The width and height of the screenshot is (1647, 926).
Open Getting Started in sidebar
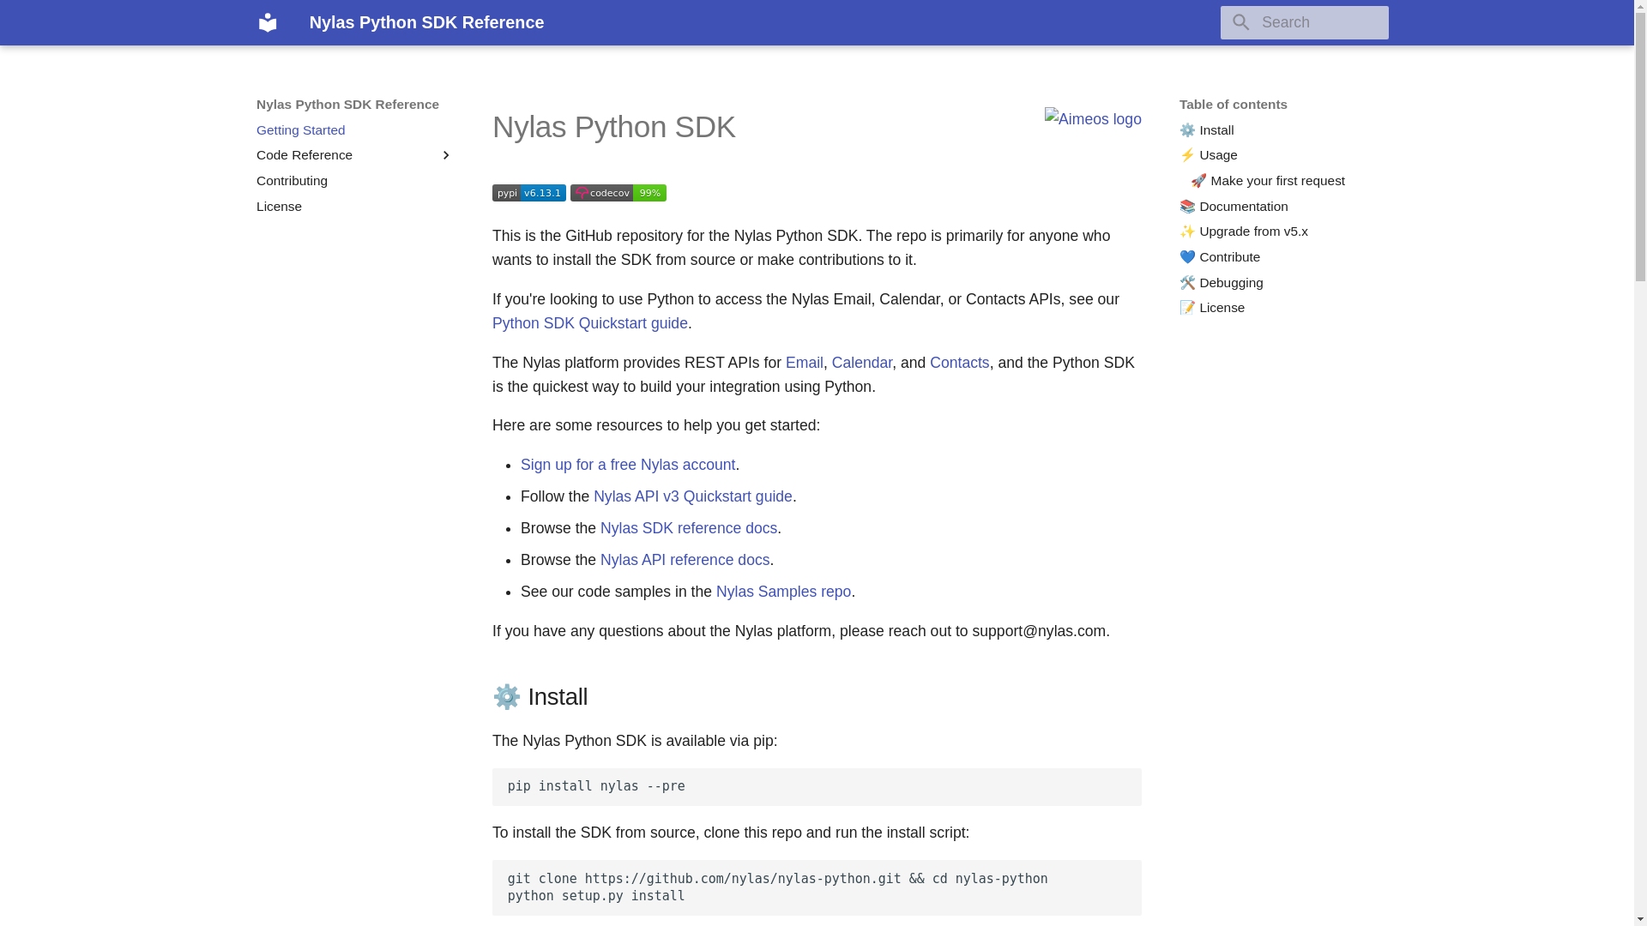point(300,130)
